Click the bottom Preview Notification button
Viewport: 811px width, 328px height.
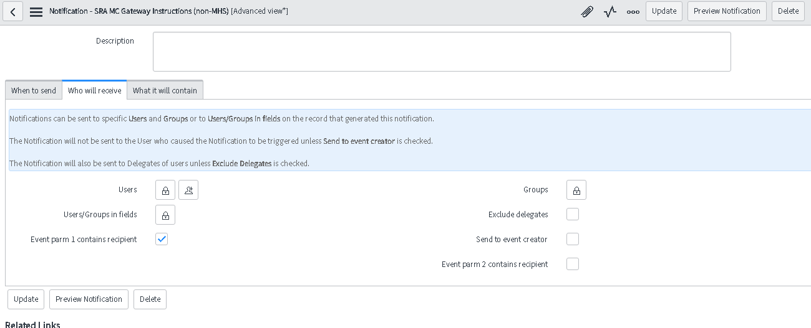click(89, 299)
